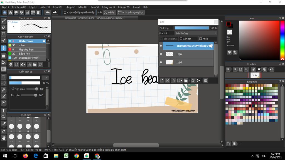This screenshot has height=160, width=285.
Task: Select the Edge Pen brush
Action: (x=27, y=54)
